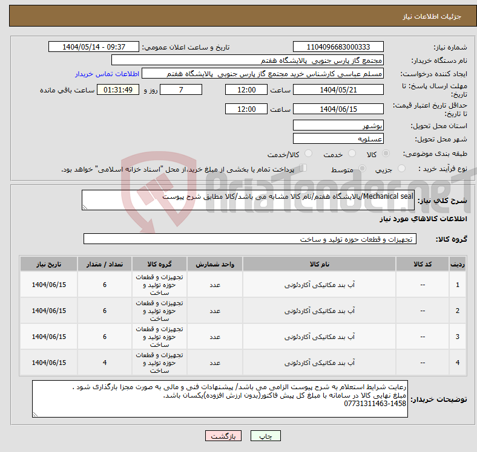
Task: Select the خدمت radio button
Action: [352, 153]
